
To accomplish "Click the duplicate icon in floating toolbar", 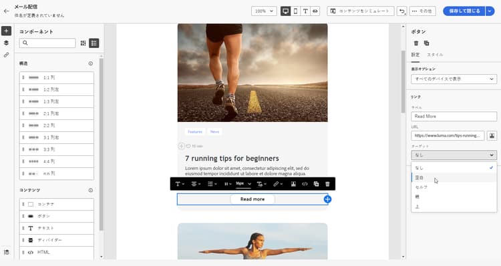I will pos(316,184).
